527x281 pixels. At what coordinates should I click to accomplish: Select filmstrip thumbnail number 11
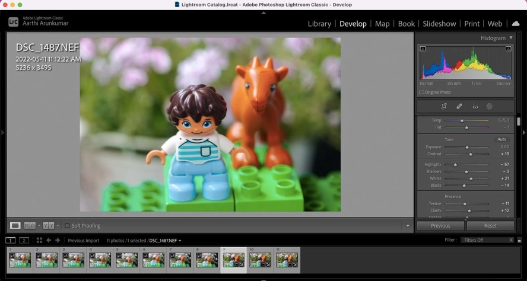[x=287, y=260]
